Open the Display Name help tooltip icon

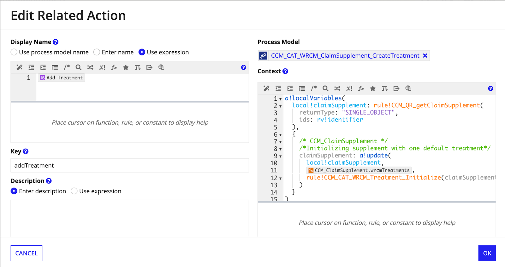pos(56,42)
